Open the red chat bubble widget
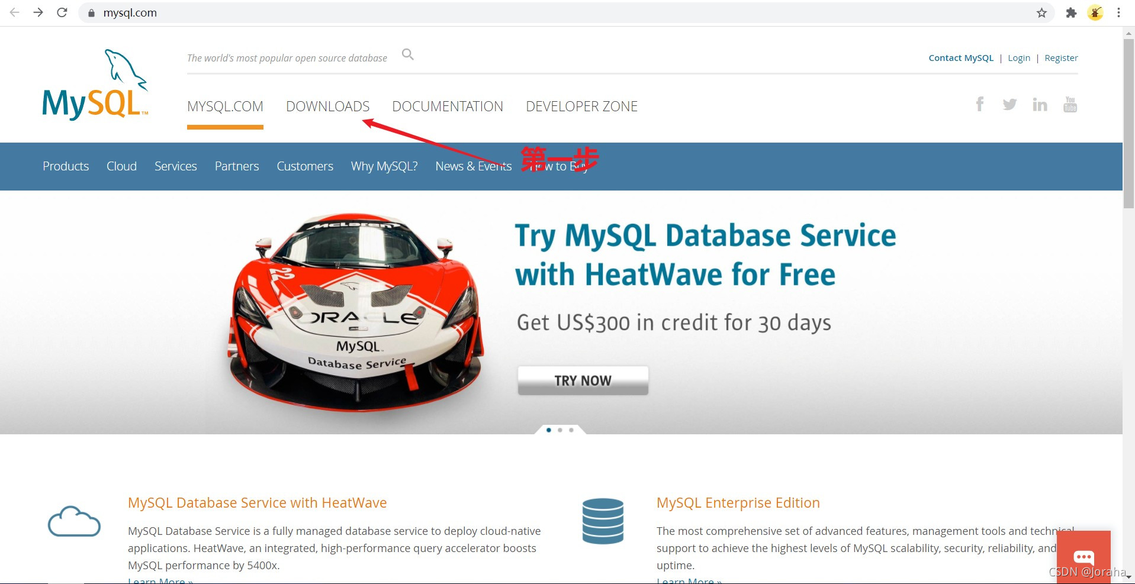The image size is (1135, 584). point(1083,557)
